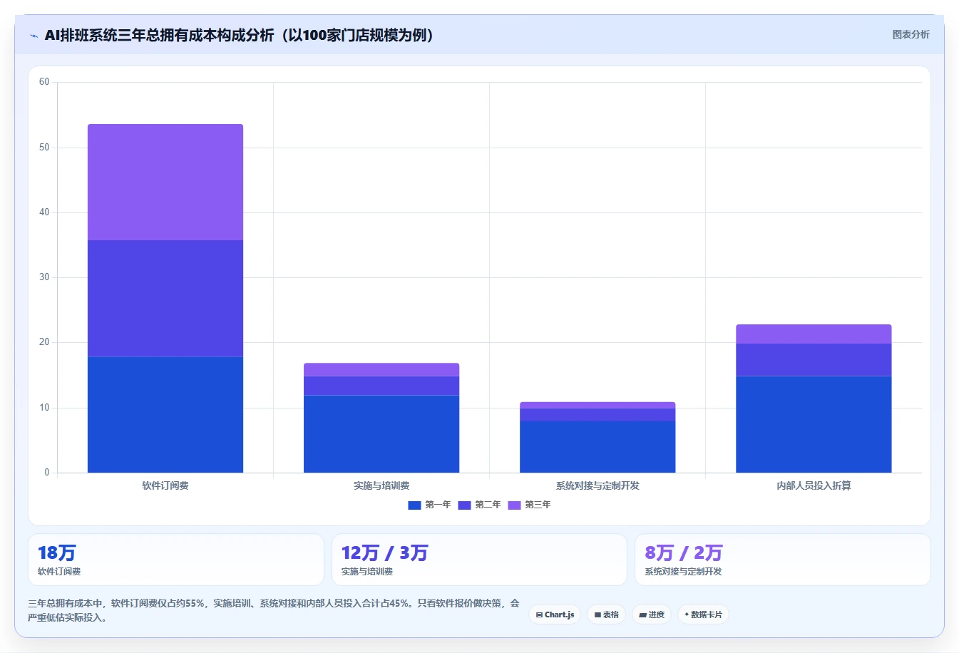Viewport: 959px width, 653px height.
Task: Click the 软件订阅费 first-year blue bar segment
Action: tap(165, 414)
